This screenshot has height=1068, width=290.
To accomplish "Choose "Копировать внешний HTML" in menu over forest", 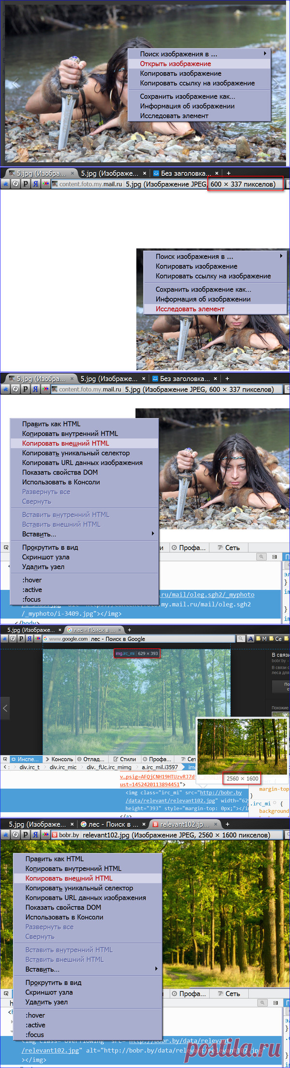I will click(87, 878).
